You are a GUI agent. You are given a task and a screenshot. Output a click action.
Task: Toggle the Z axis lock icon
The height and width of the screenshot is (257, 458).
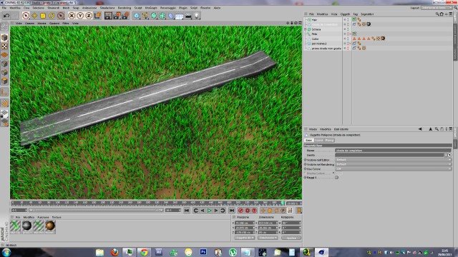click(x=89, y=16)
